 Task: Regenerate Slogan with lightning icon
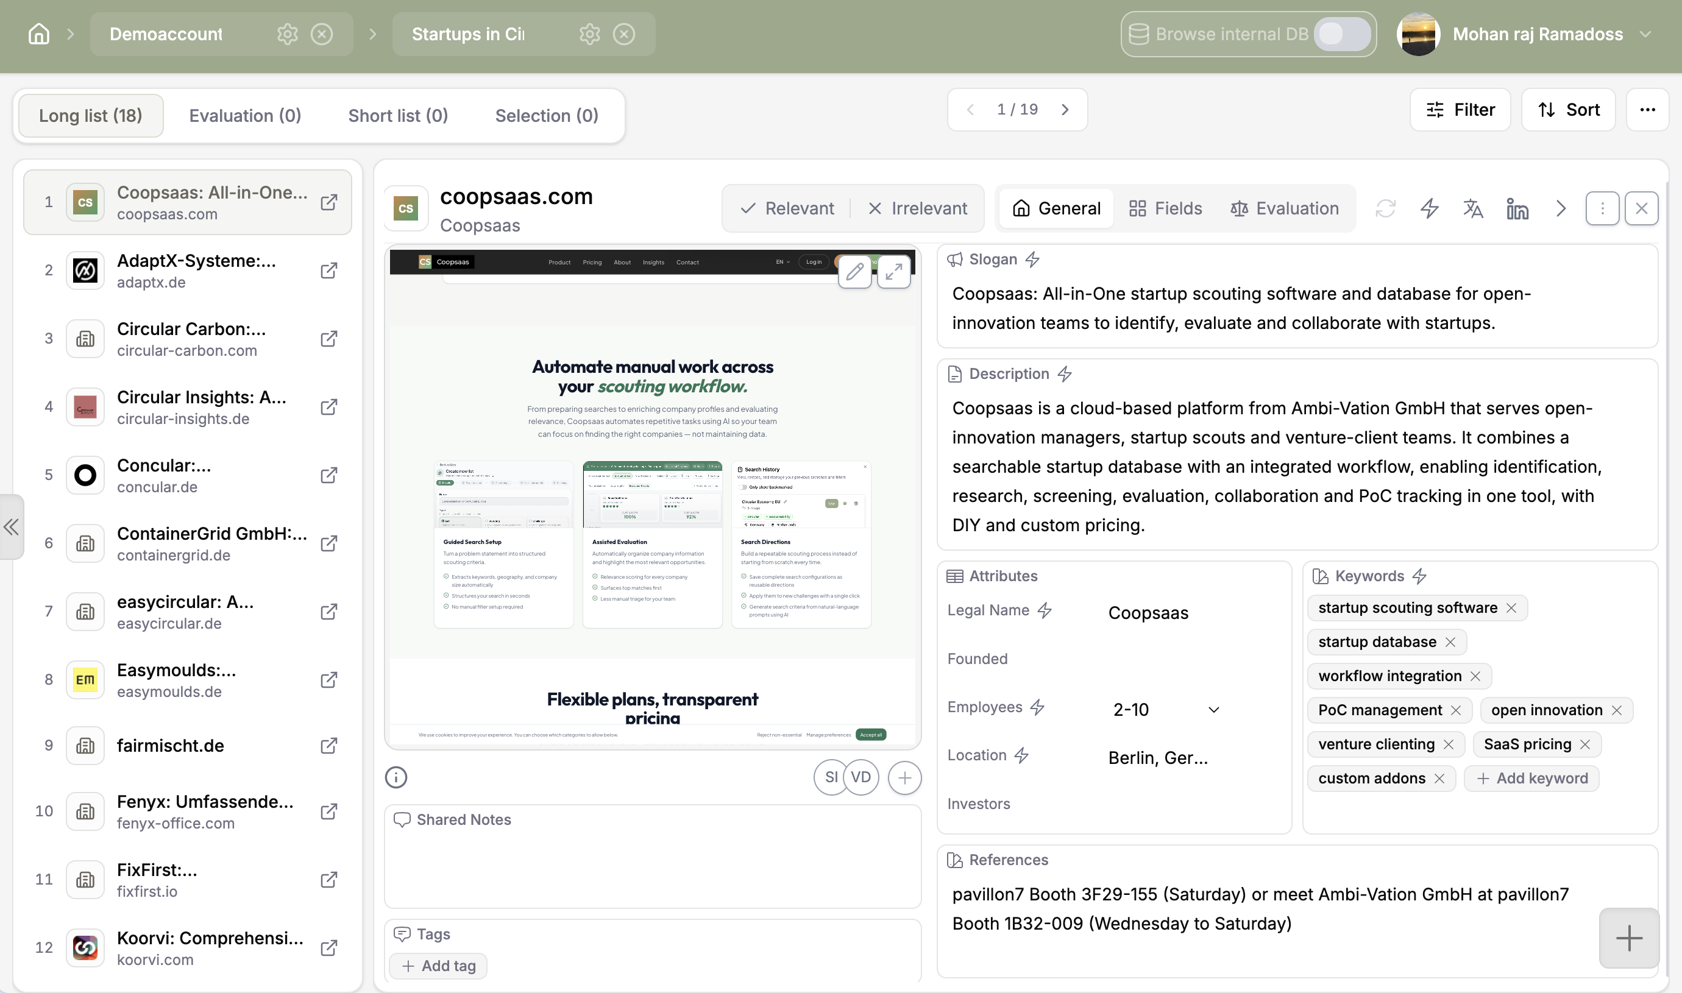(1032, 260)
